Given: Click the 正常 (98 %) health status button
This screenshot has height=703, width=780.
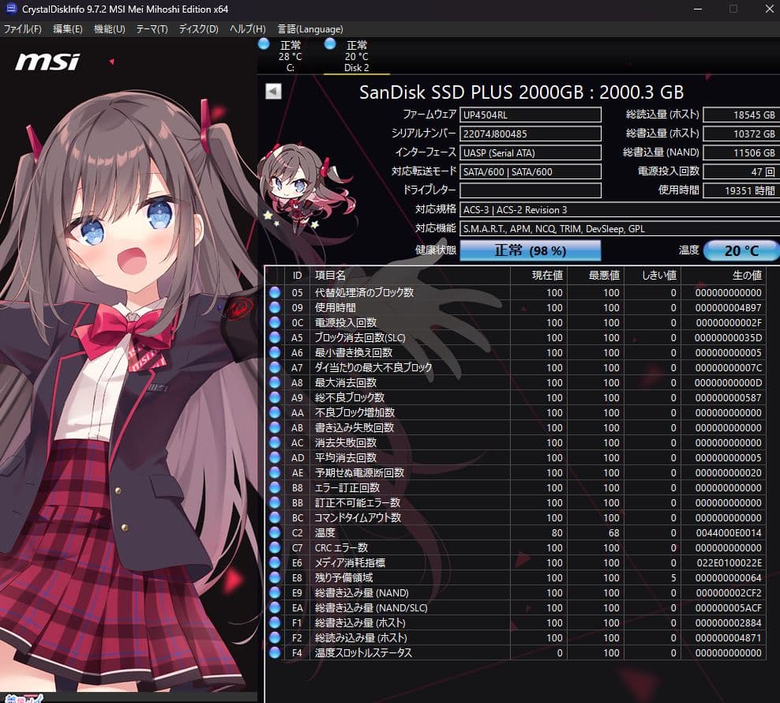Looking at the screenshot, I should pos(531,250).
